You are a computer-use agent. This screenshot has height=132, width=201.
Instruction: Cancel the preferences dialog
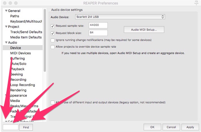(171, 127)
